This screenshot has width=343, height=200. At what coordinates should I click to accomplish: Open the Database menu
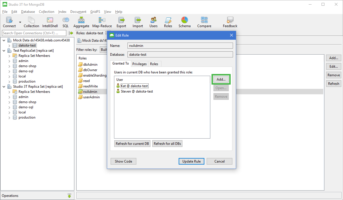pyautogui.click(x=28, y=12)
